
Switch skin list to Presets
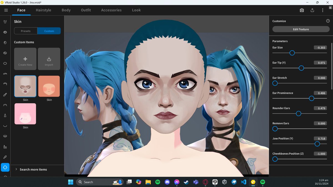point(26,31)
